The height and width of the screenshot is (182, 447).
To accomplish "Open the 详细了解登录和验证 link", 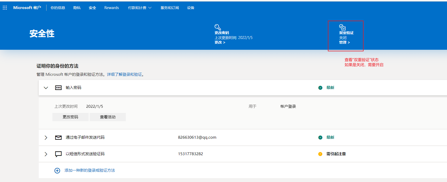I will (125, 75).
